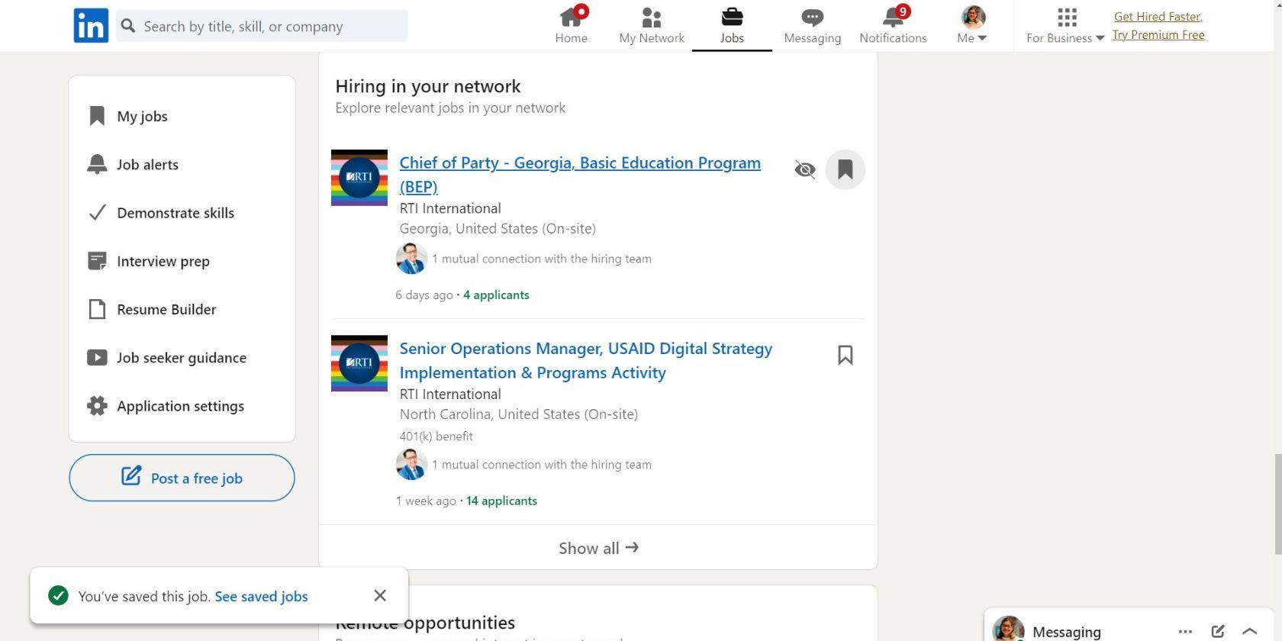Click RTI International under Senior Operations Manager
Viewport: 1282px width, 641px height.
(x=450, y=394)
